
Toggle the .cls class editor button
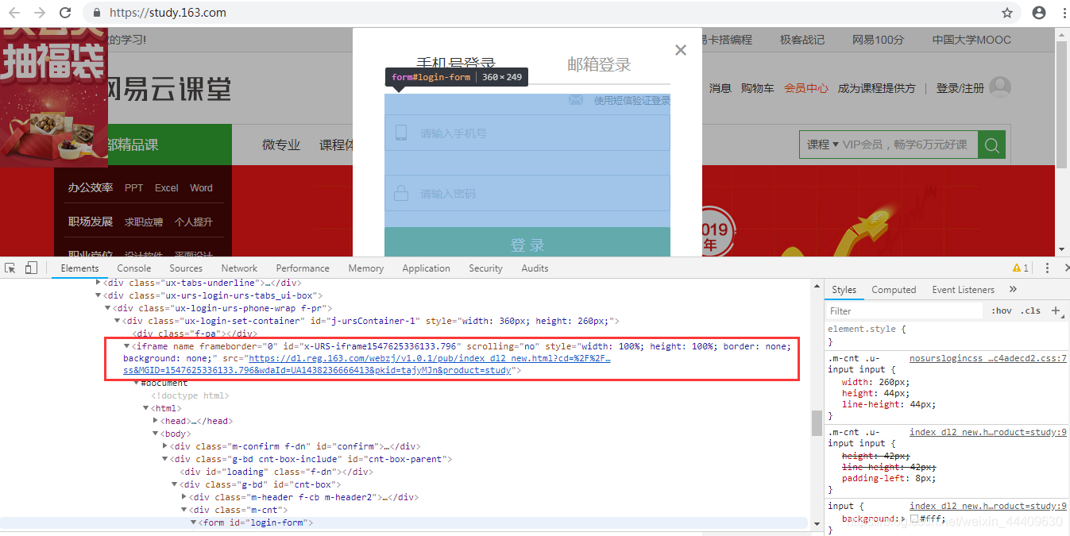(x=1031, y=310)
